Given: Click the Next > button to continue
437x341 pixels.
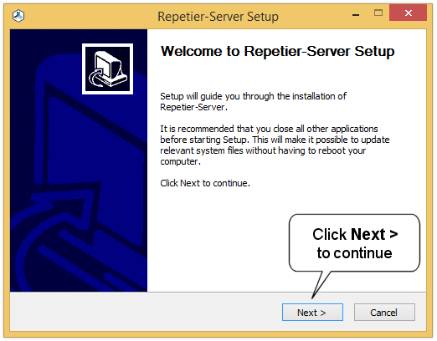Looking at the screenshot, I should click(x=312, y=313).
